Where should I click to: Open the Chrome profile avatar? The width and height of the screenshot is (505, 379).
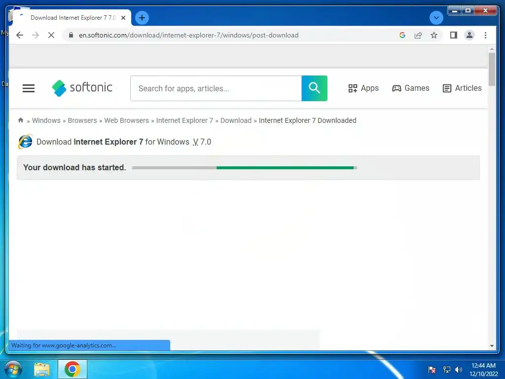469,35
